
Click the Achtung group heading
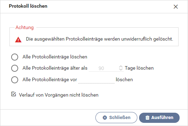24,28
